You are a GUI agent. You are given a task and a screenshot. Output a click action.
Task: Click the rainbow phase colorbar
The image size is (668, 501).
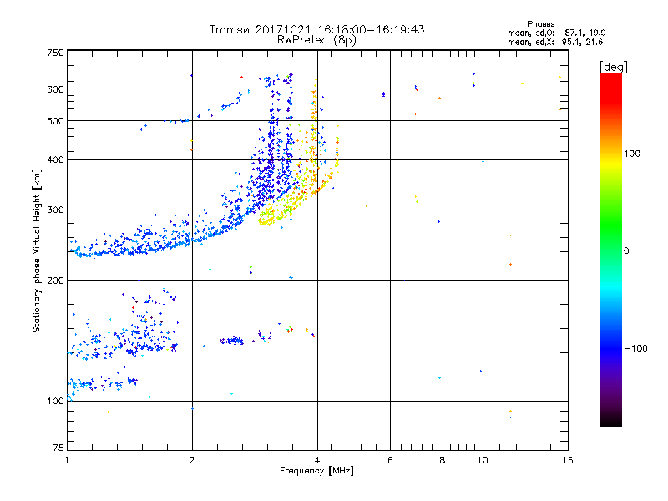pos(611,249)
